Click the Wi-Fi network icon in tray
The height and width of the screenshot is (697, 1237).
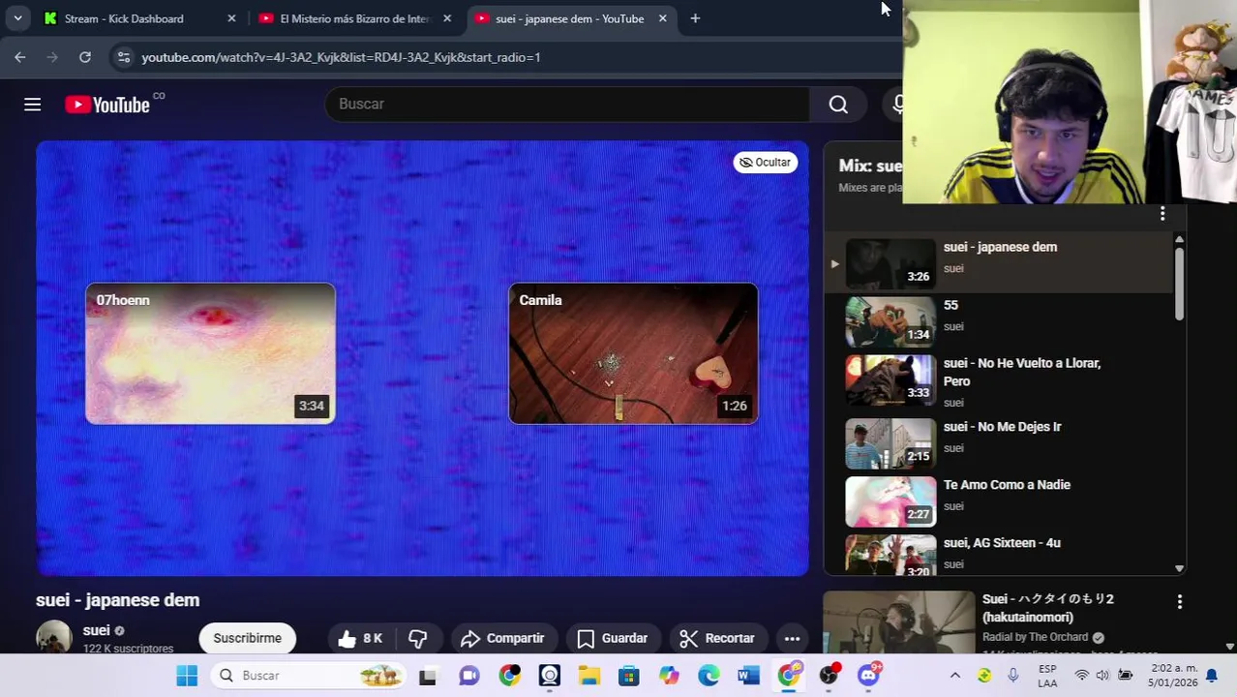point(1082,676)
